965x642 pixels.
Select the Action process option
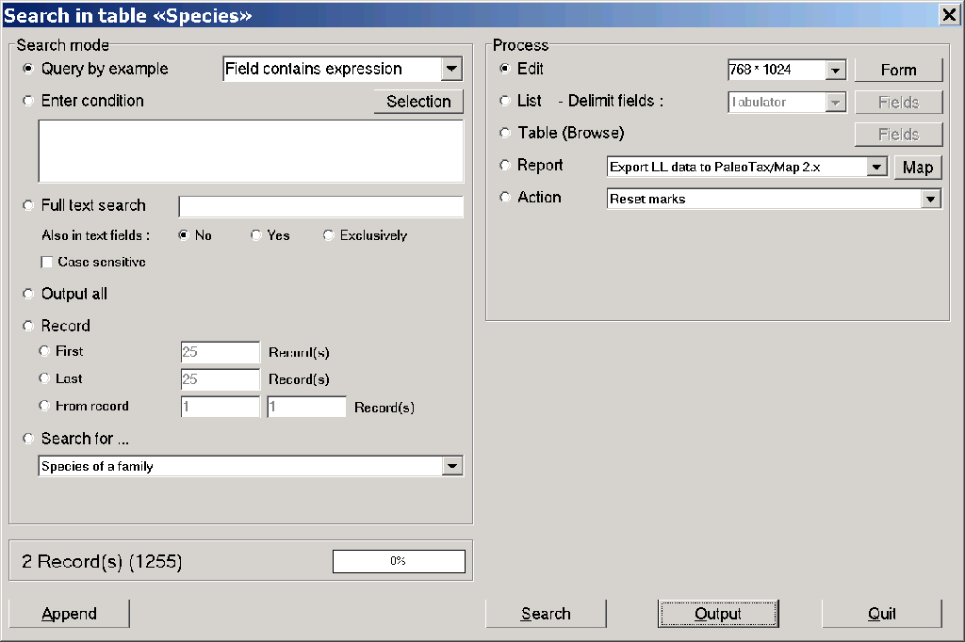click(x=506, y=198)
